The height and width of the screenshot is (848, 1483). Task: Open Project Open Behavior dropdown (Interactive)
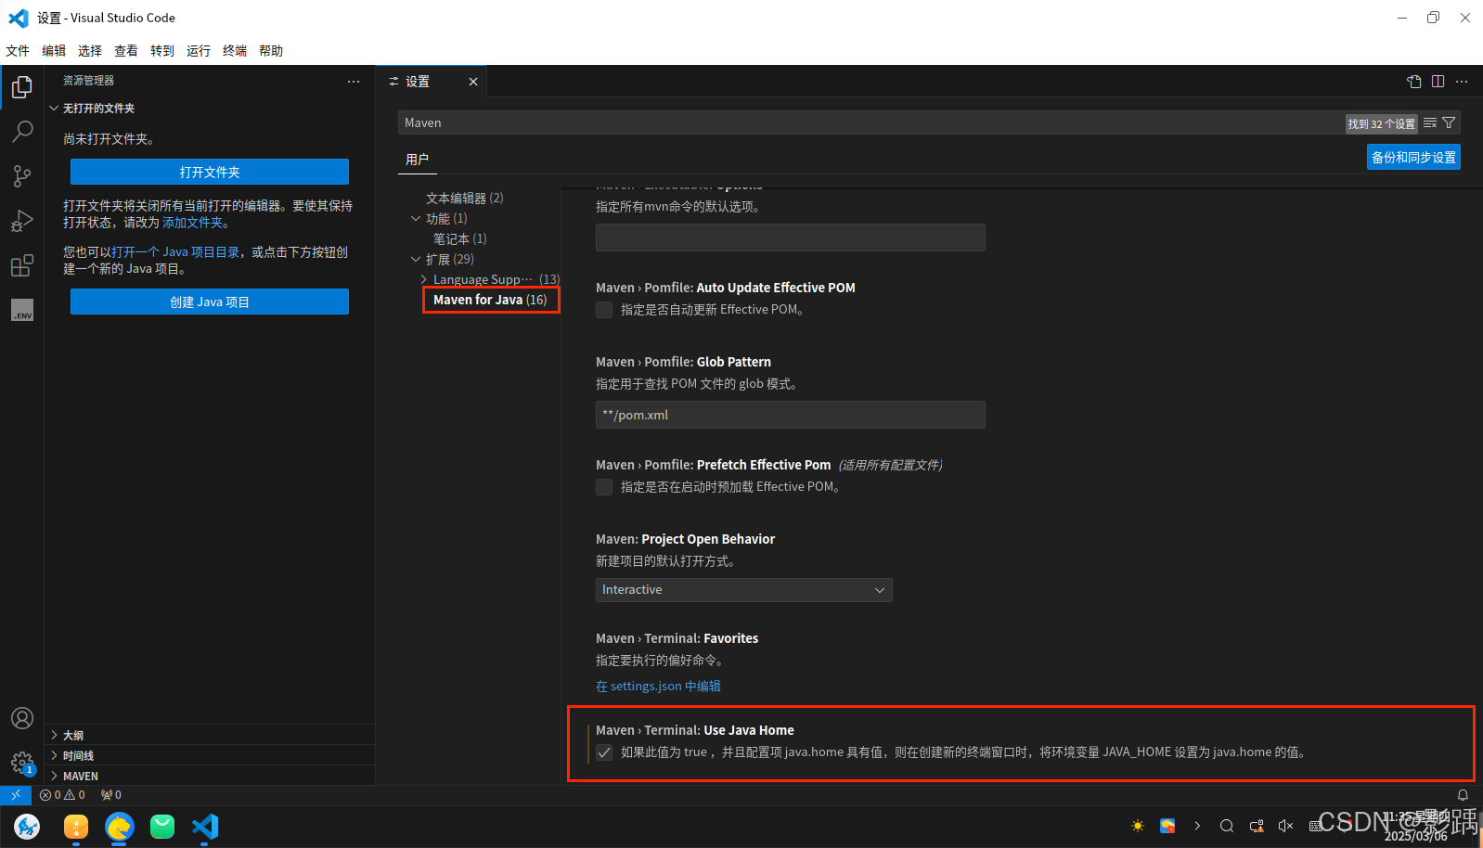pos(744,590)
